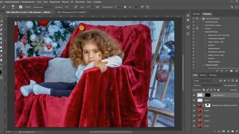This screenshot has width=239, height=134.
Task: Toggle the checkmark for PRO PHOTOSHOP action set
Action: [x=193, y=19]
